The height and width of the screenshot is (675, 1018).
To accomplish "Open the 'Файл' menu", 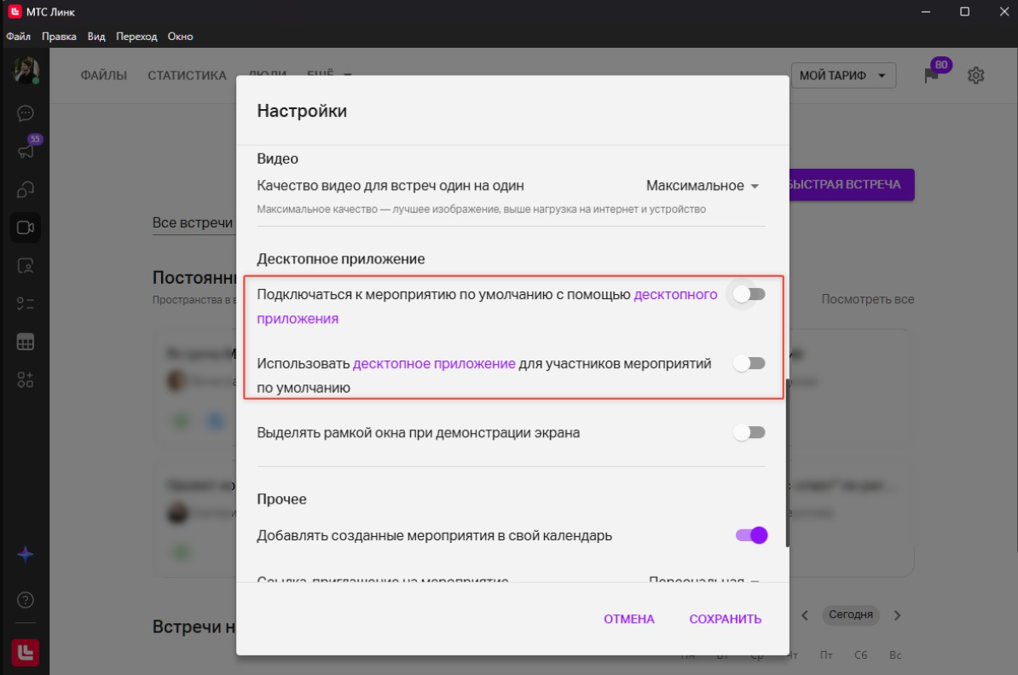I will (18, 37).
